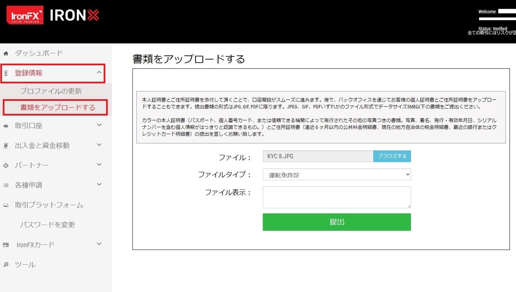Expand the パートナー chevron

pos(99,164)
